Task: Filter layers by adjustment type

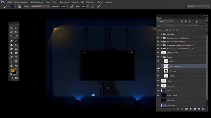Action: pos(186,22)
